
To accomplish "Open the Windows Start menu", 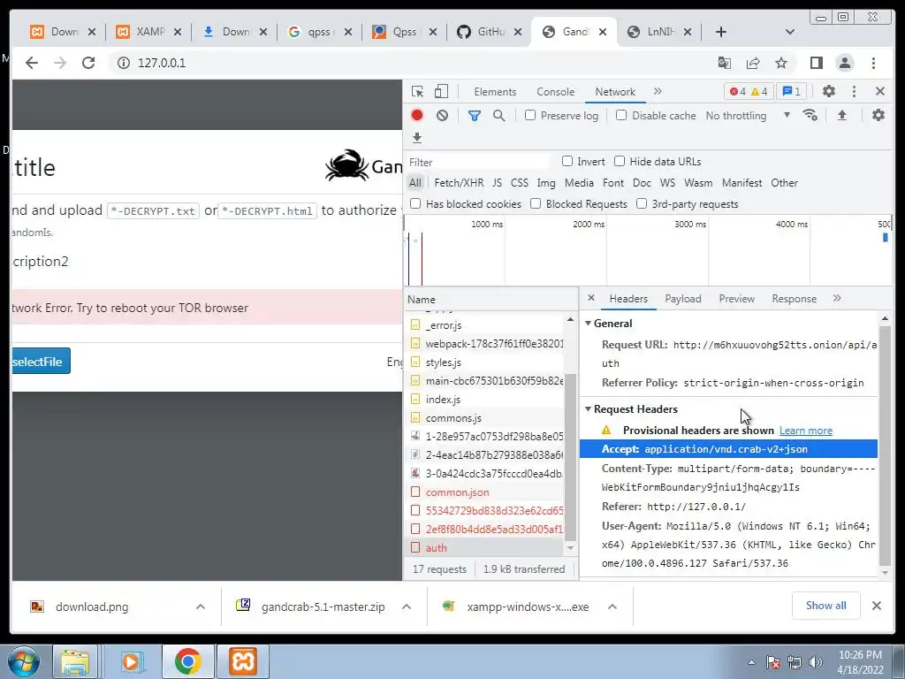I will (22, 661).
